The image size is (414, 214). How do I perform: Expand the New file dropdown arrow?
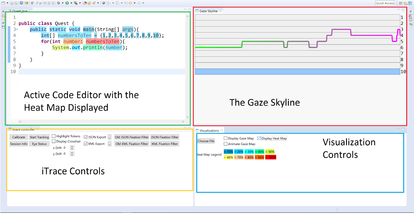tap(7, 3)
